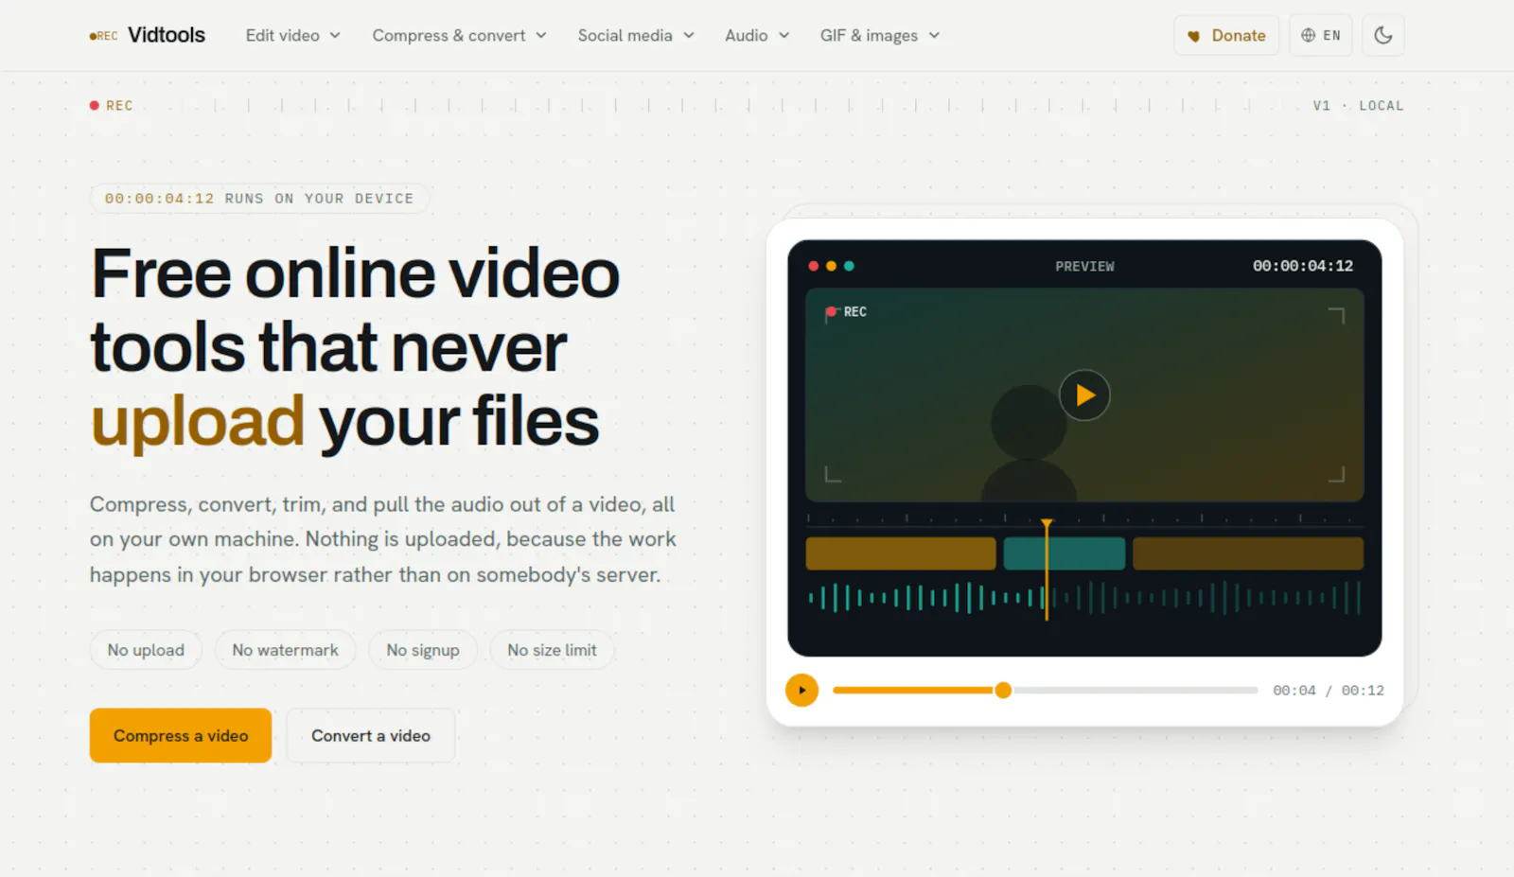Viewport: 1514px width, 877px height.
Task: Click the Compress a video button
Action: (181, 735)
